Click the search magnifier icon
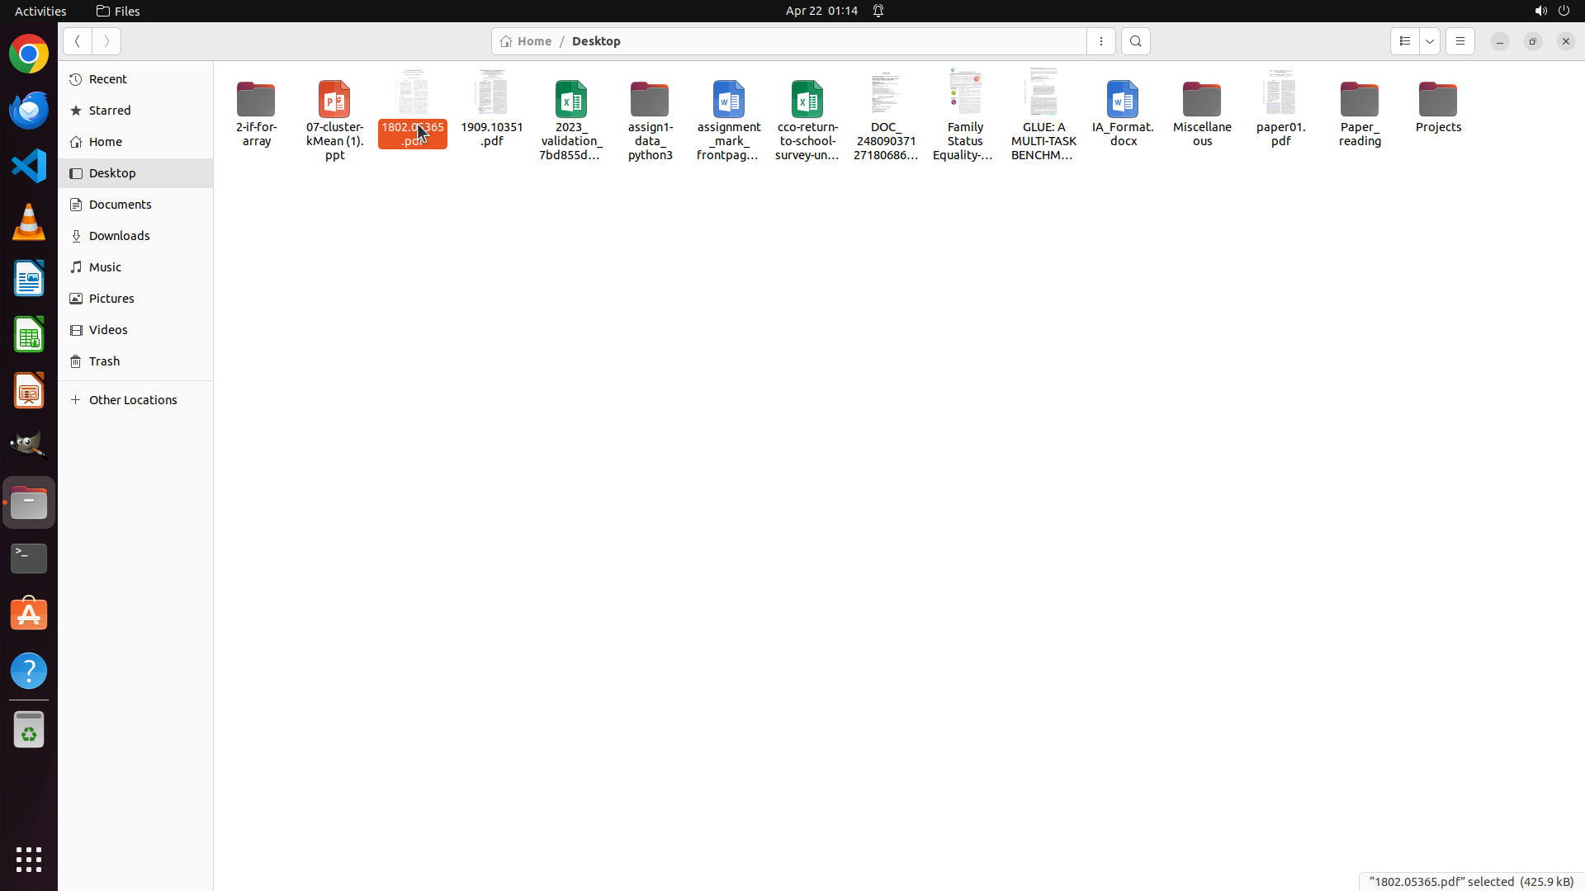This screenshot has width=1585, height=891. [1135, 41]
